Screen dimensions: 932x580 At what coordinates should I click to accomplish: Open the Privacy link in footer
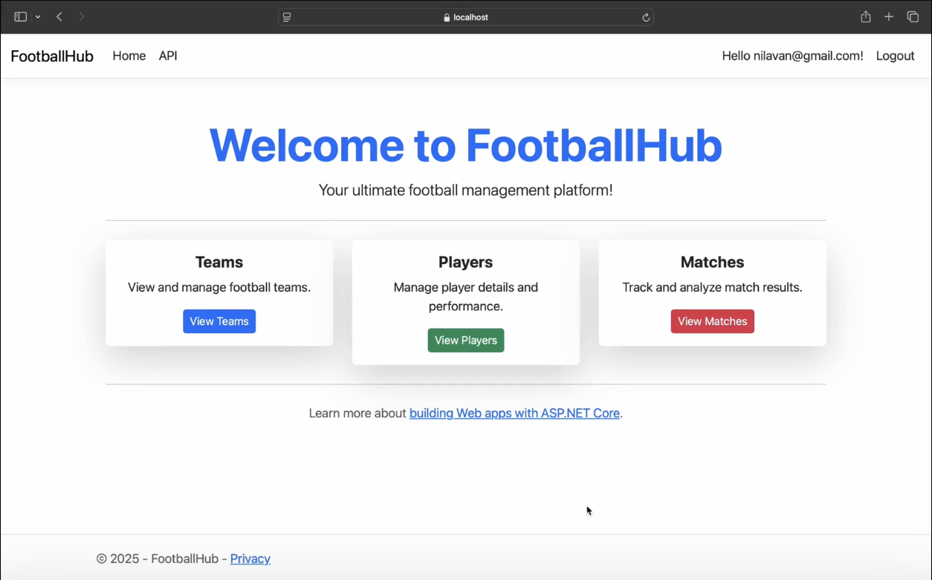pos(250,558)
